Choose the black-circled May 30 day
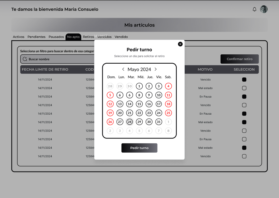Image resolution: width=279 pixels, height=198 pixels. [149, 122]
